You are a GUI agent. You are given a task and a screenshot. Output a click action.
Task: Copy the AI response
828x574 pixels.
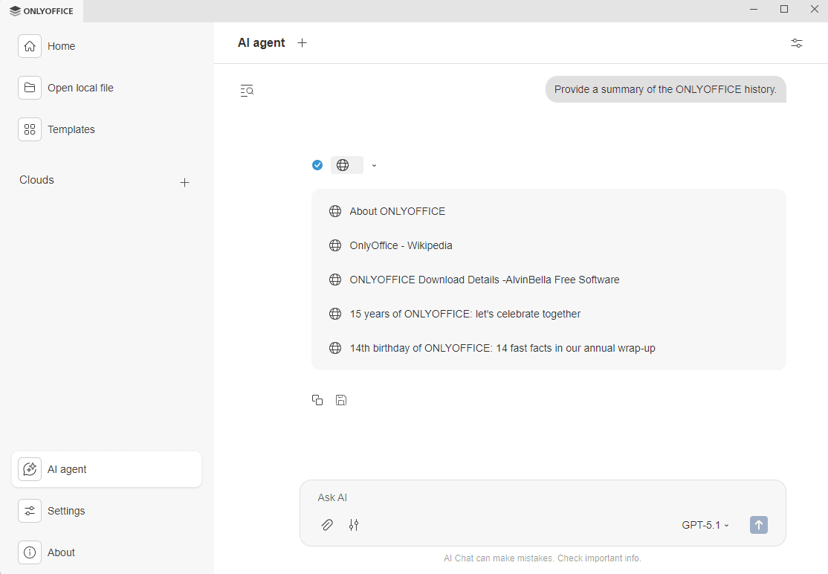click(317, 400)
